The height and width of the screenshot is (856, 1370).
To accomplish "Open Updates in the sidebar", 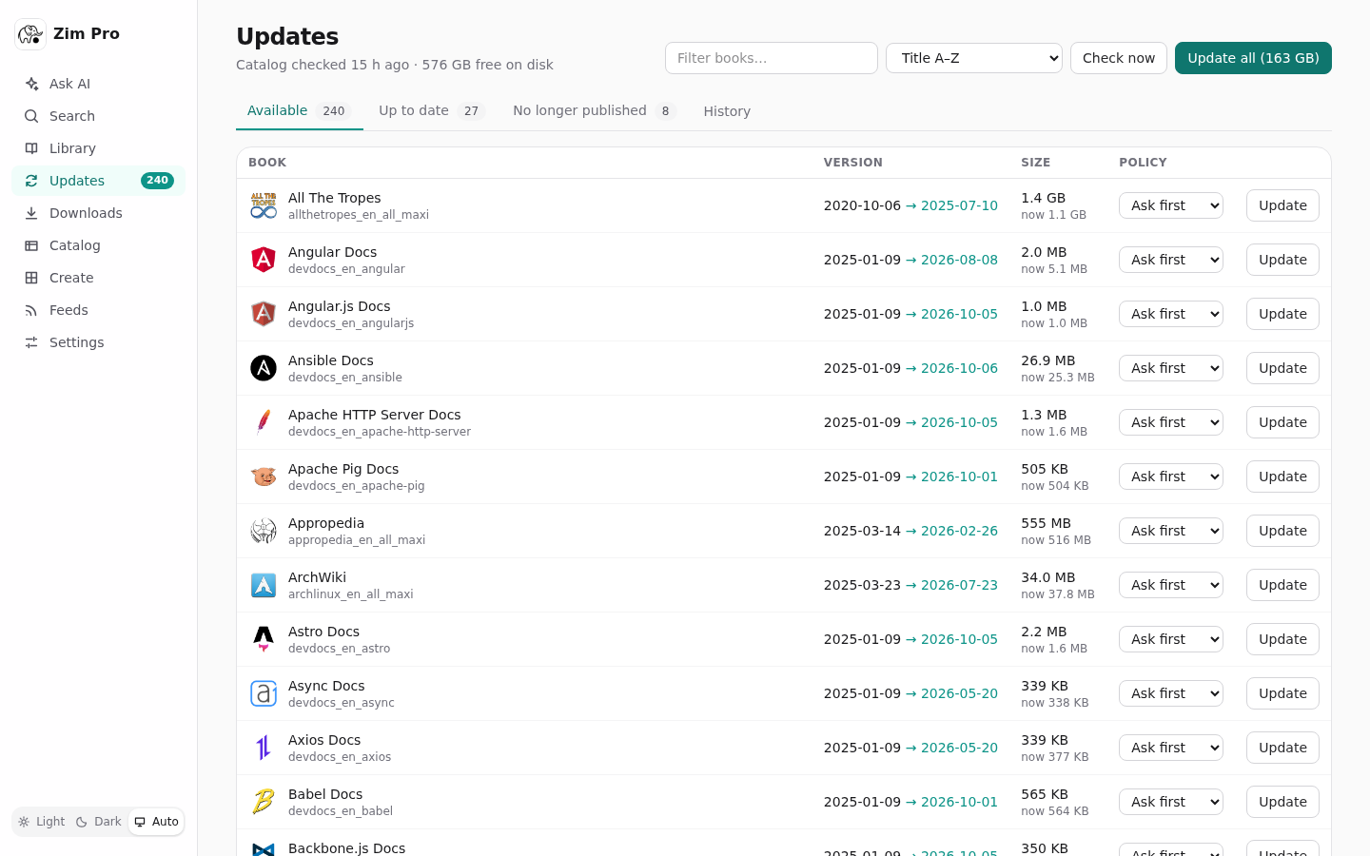I will [x=99, y=181].
